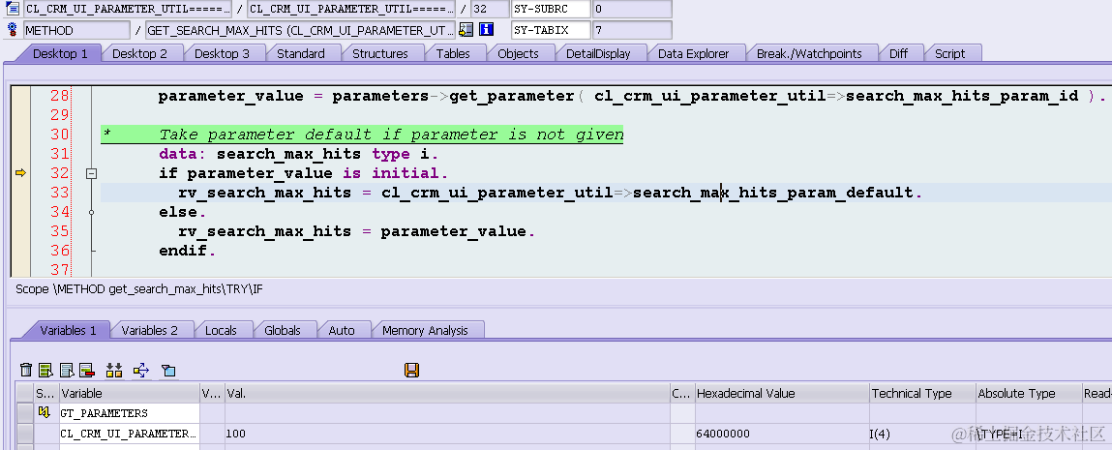The width and height of the screenshot is (1112, 450).
Task: Click the yellow boxes with down arrows icon
Action: point(114,370)
